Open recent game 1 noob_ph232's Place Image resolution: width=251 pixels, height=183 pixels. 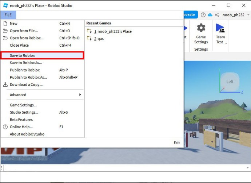click(x=113, y=31)
